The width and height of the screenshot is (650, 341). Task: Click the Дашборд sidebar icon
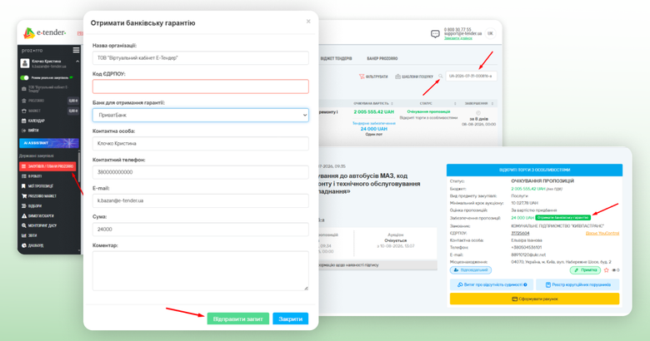[x=24, y=245]
